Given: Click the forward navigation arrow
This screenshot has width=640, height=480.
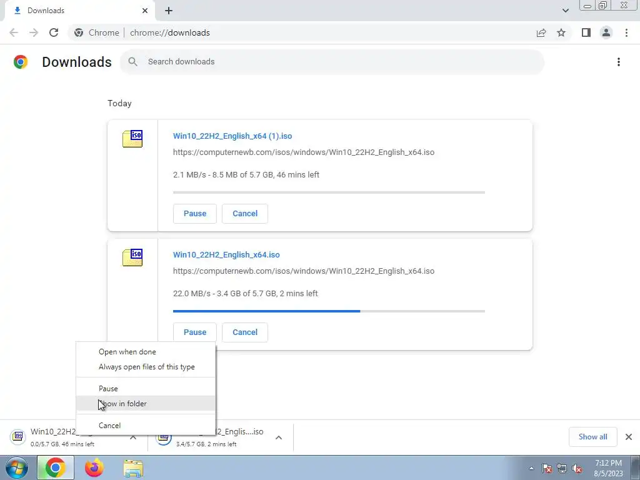Looking at the screenshot, I should point(34,32).
